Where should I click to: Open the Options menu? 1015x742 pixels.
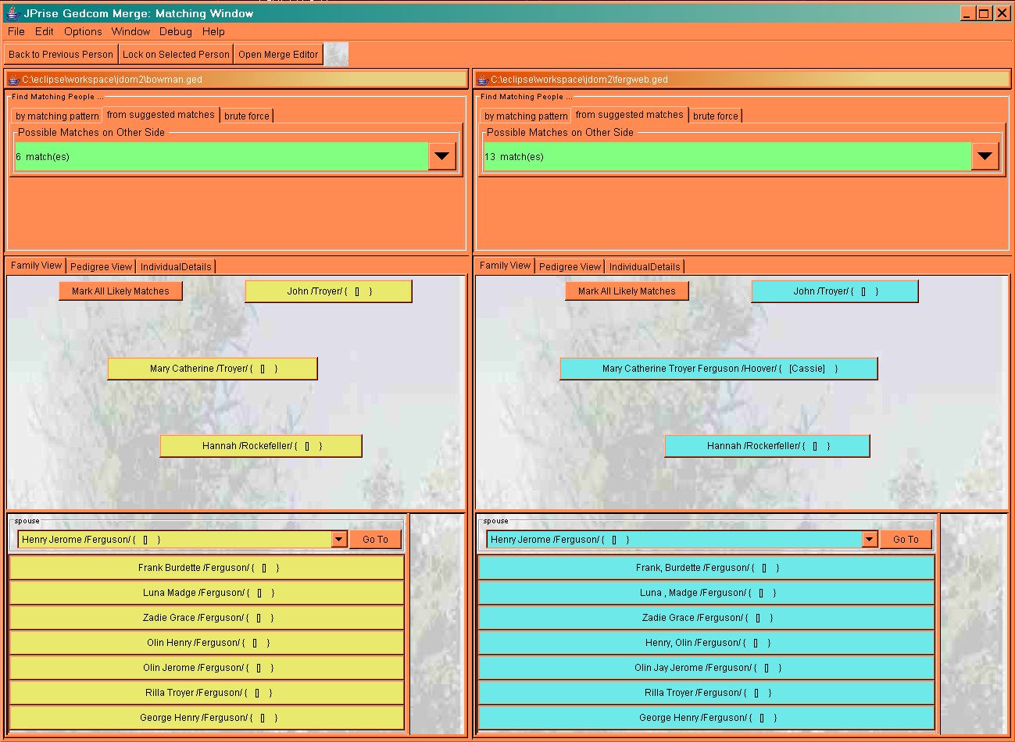tap(83, 31)
